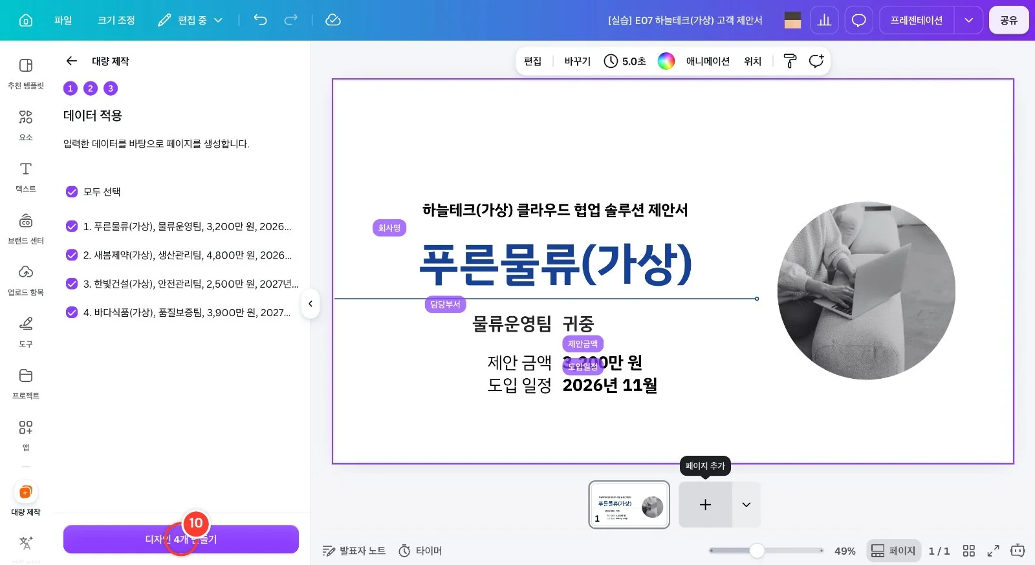This screenshot has width=1035, height=565.
Task: Open 브랜드 센터 panel
Action: coord(26,228)
